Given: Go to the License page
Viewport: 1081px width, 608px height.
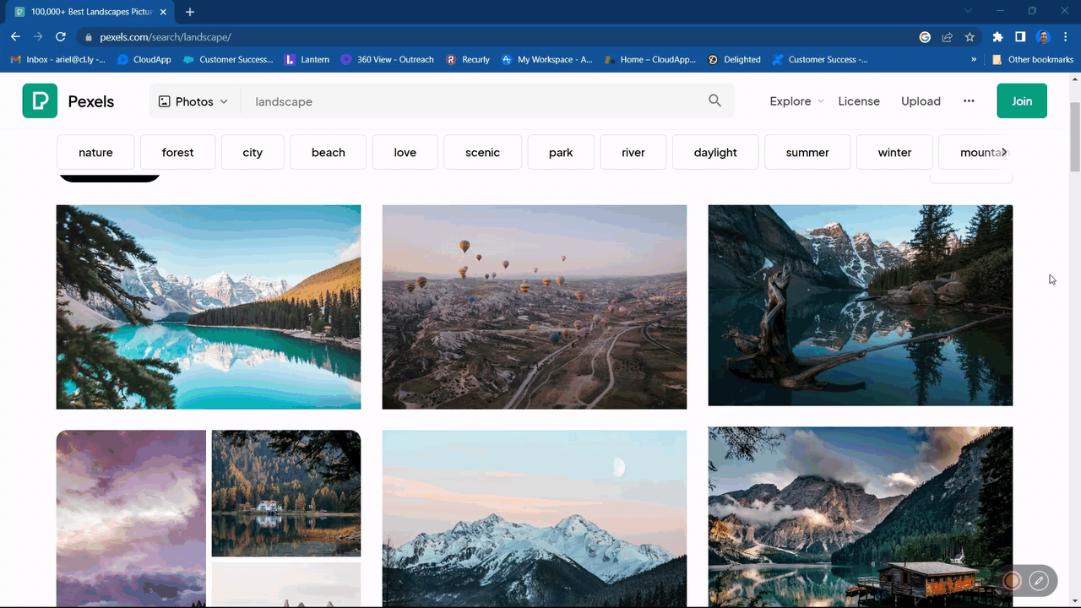Looking at the screenshot, I should click(x=859, y=101).
